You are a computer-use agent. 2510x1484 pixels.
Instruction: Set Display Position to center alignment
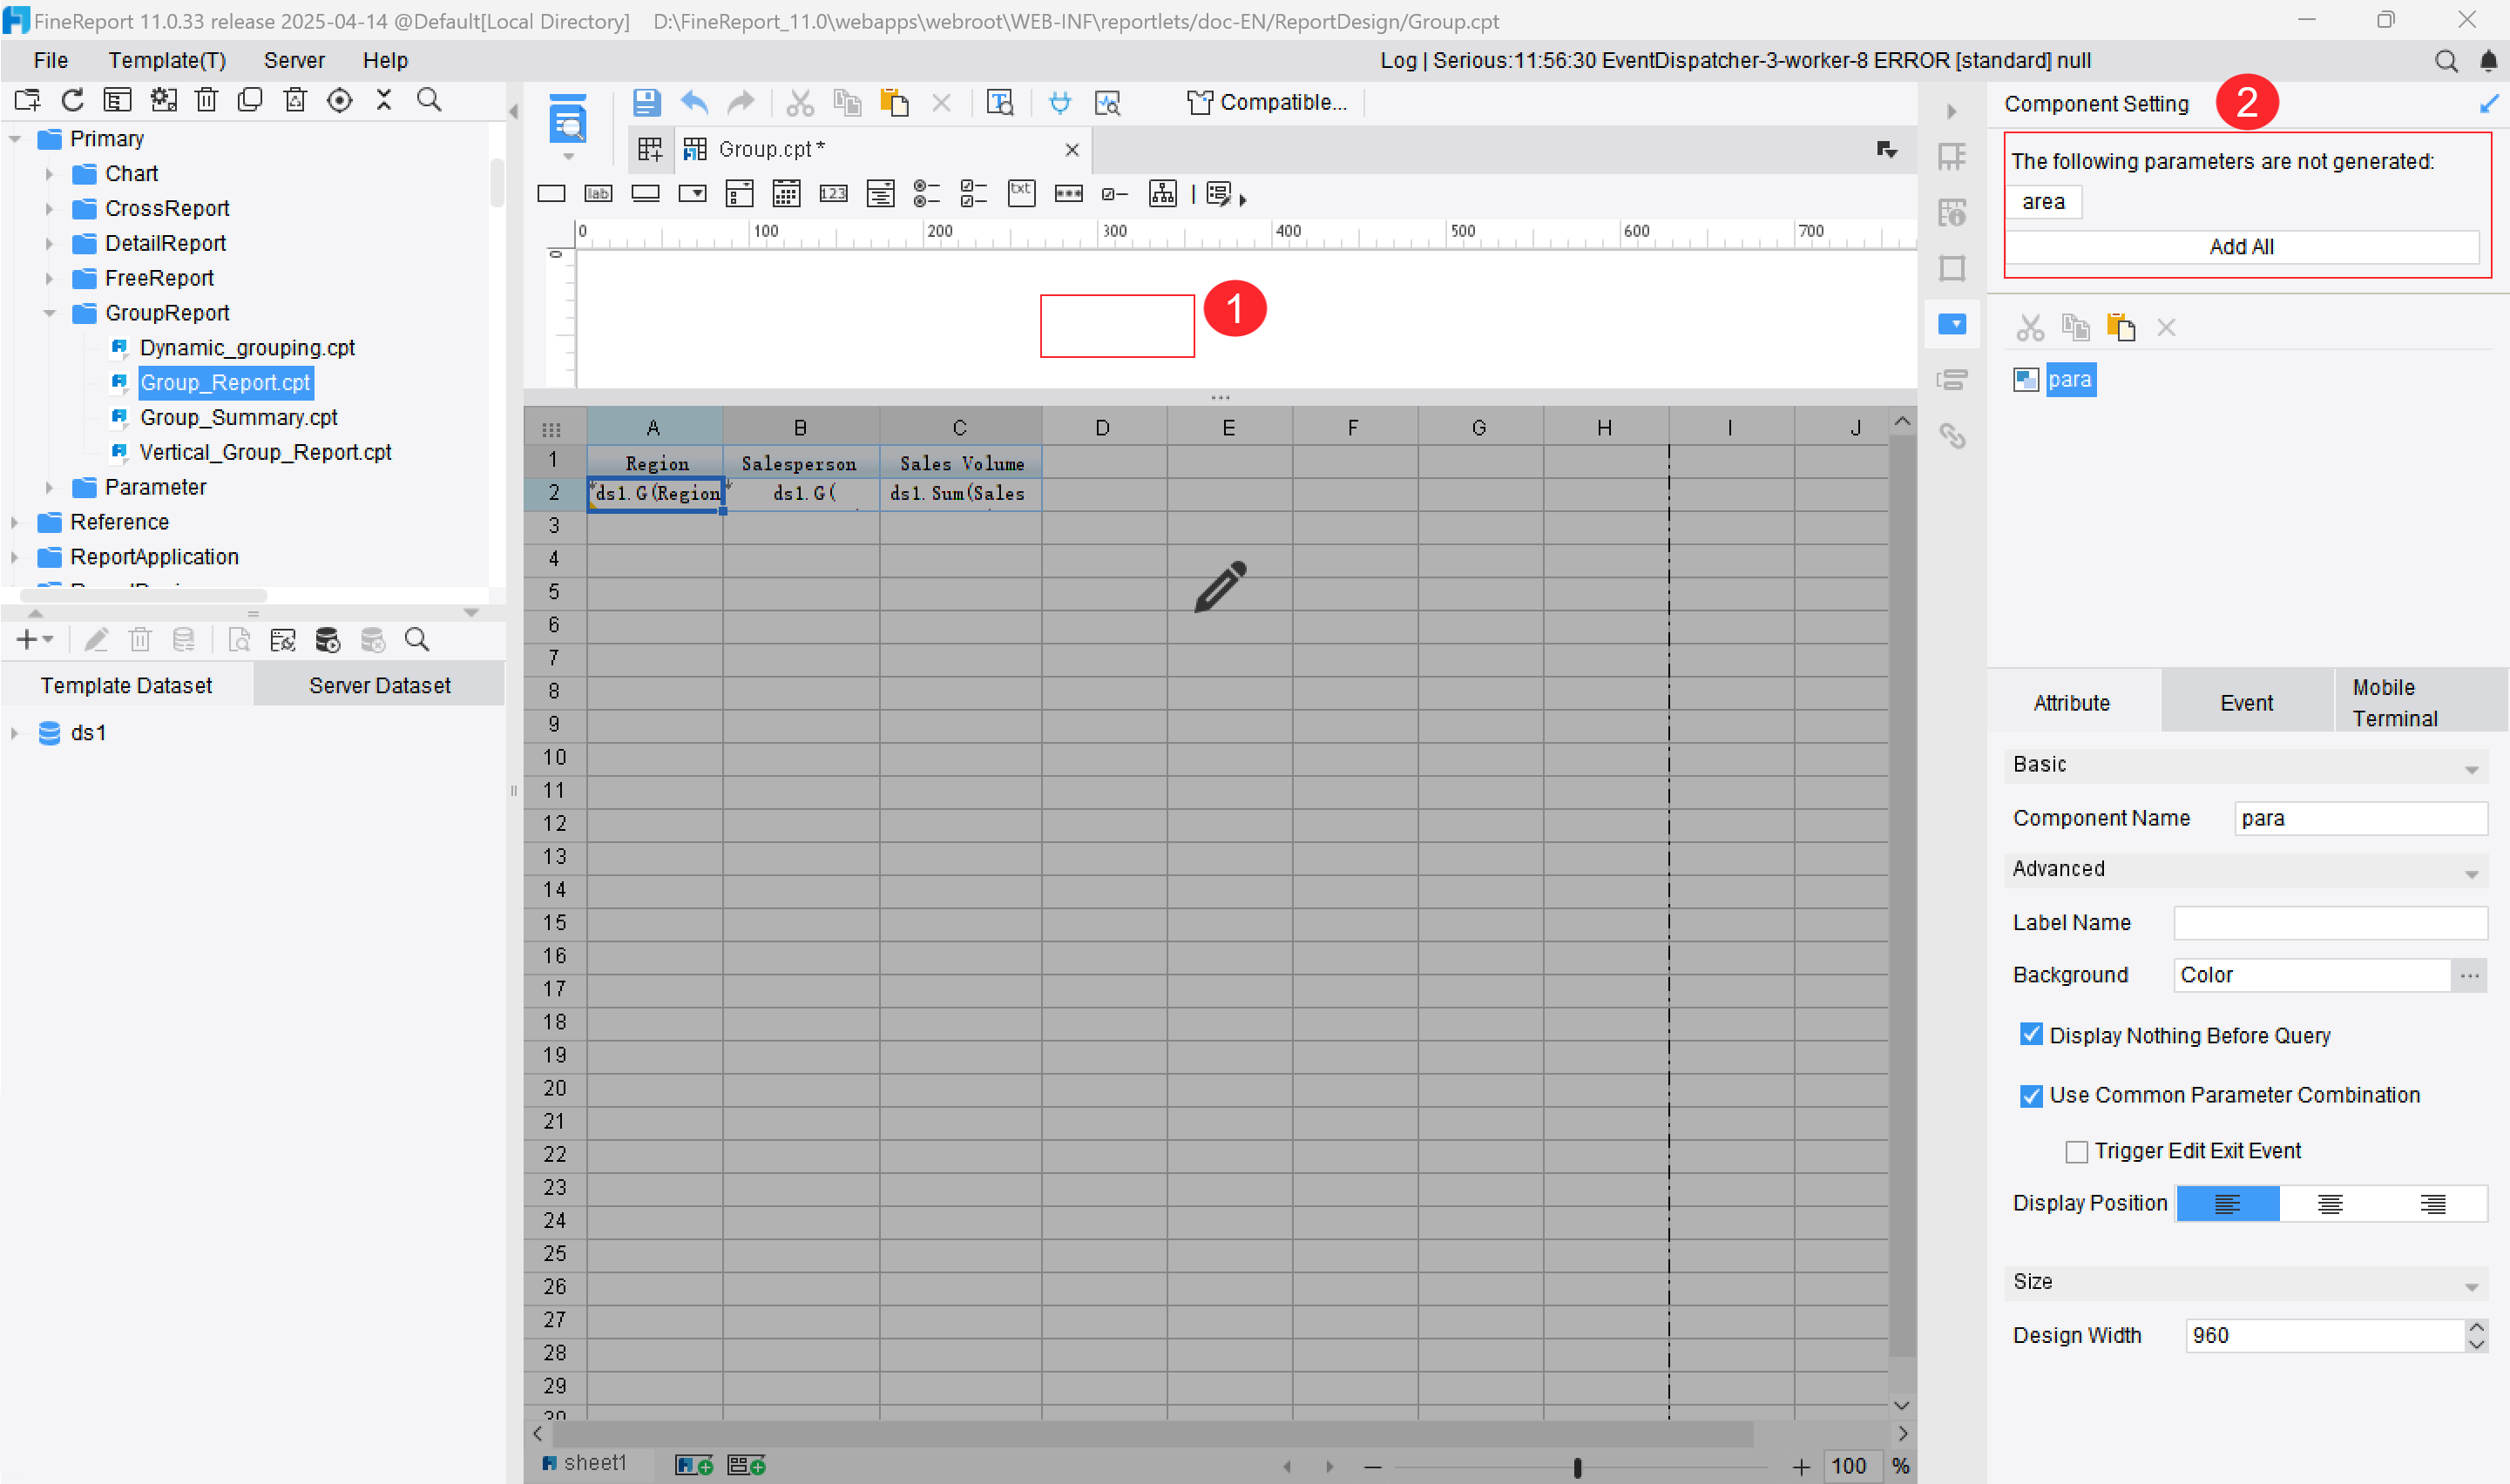pos(2330,1204)
